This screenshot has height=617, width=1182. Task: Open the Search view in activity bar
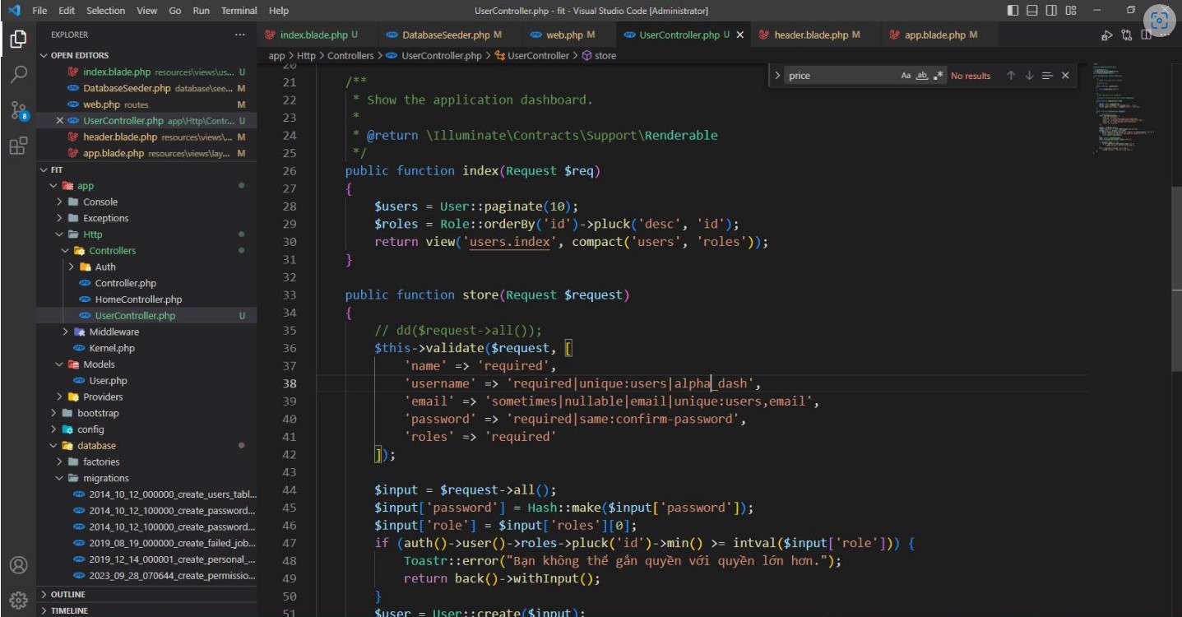(x=18, y=74)
